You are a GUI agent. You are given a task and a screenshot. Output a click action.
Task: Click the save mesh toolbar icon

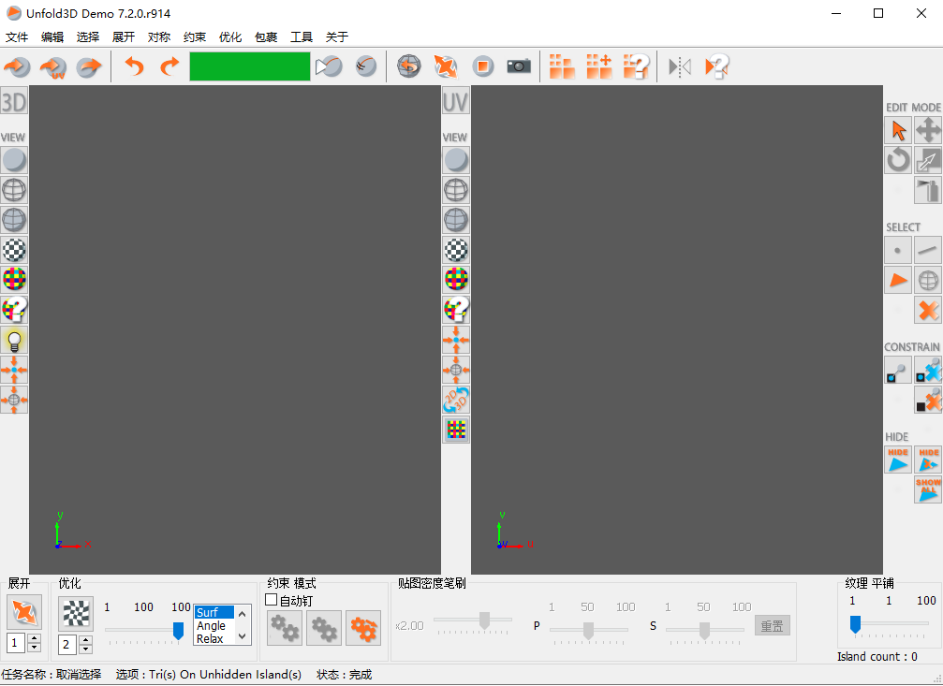(x=89, y=66)
